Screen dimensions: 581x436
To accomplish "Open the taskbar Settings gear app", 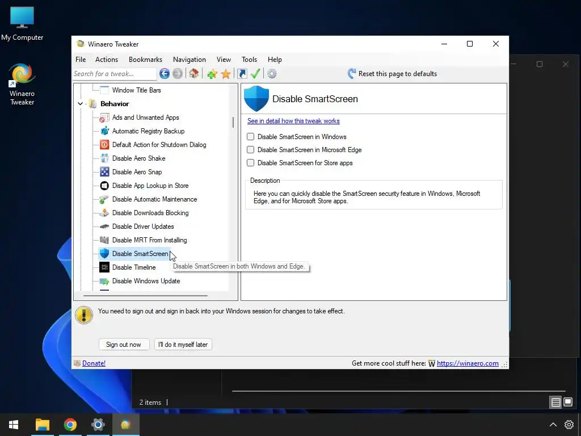I will (98, 425).
